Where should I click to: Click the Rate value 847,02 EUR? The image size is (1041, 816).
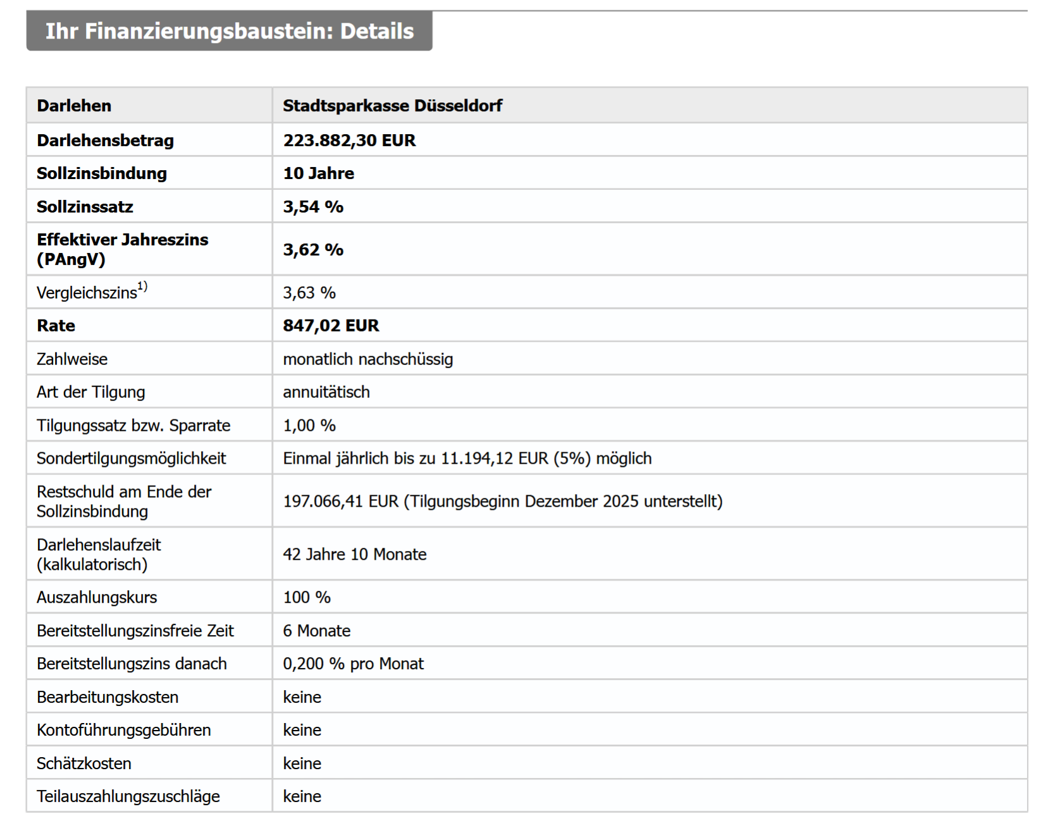coord(331,326)
